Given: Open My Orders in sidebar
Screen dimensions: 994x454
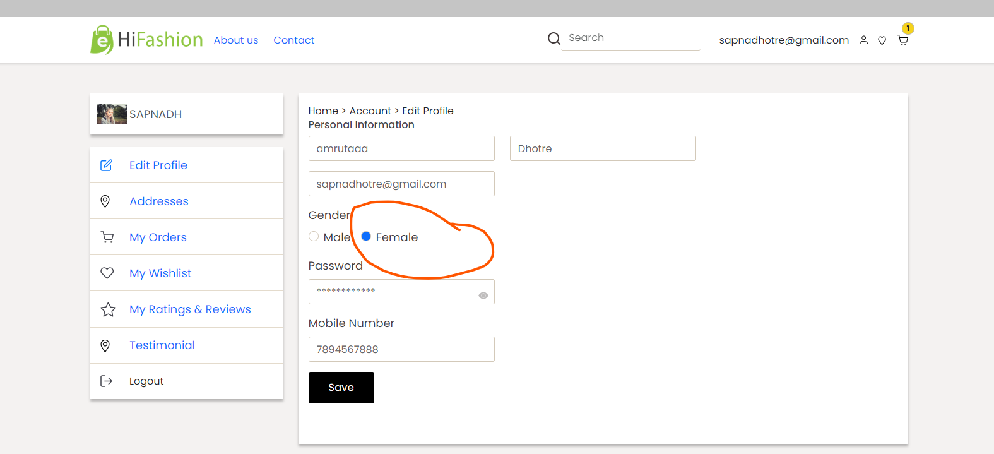Looking at the screenshot, I should [x=158, y=237].
